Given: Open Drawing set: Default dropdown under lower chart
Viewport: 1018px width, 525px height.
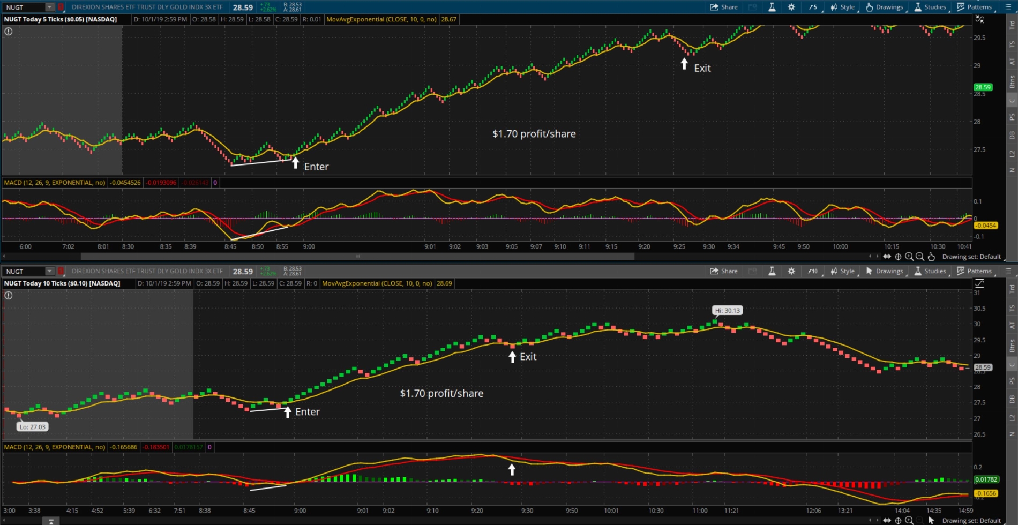Looking at the screenshot, I should click(971, 520).
